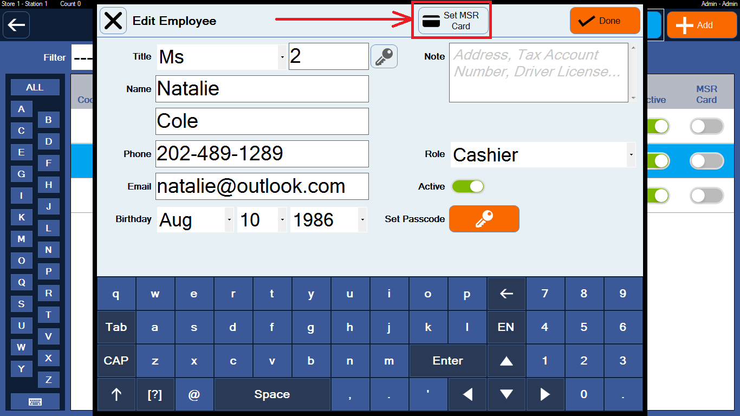This screenshot has height=416, width=740.
Task: Enable the MSR Card toggle on the highlighted row
Action: [x=706, y=161]
